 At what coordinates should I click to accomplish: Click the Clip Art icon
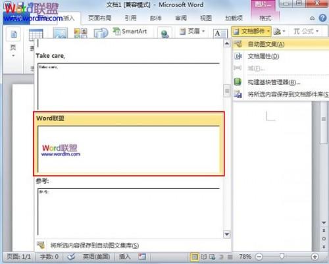coord(80,33)
